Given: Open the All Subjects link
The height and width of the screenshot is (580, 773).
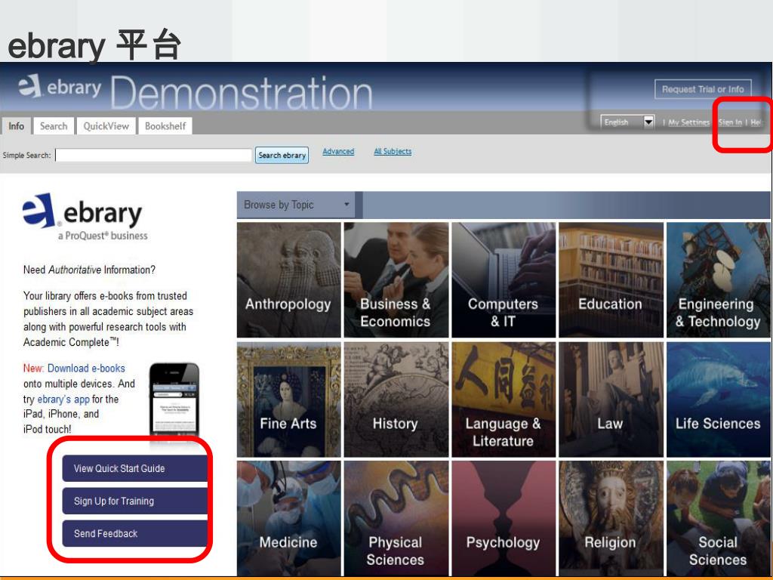Looking at the screenshot, I should (x=393, y=151).
